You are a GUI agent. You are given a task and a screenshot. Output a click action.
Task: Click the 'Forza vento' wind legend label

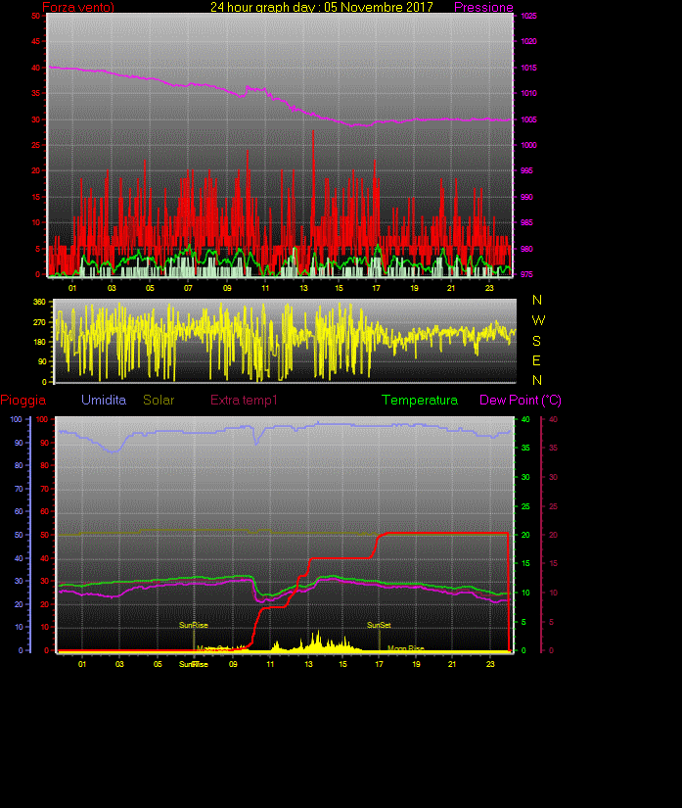tap(78, 8)
